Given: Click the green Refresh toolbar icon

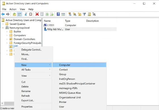Looking at the screenshot, I should pyautogui.click(x=47, y=14).
